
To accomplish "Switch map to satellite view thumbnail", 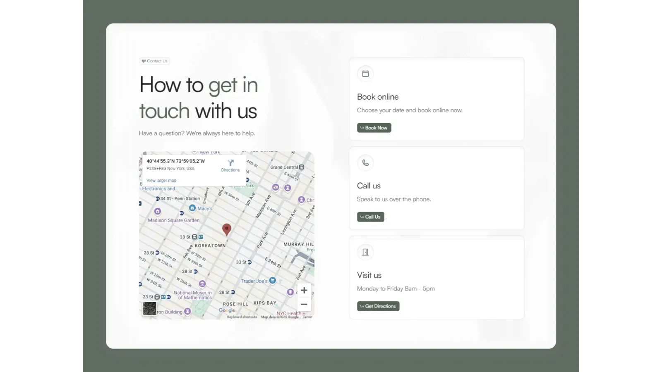I will pyautogui.click(x=150, y=308).
